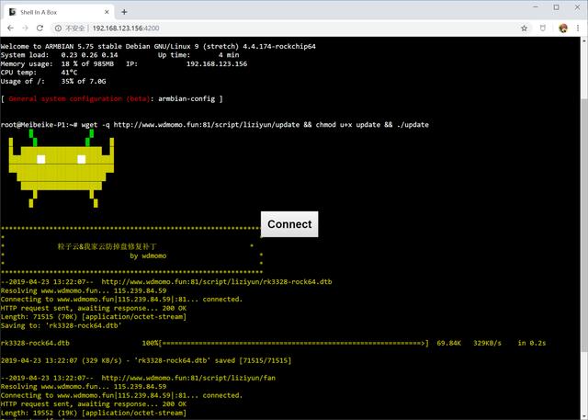Screen dimensions: 588x420
Task: Click the vertical scrollbar thumb
Action: (584, 225)
